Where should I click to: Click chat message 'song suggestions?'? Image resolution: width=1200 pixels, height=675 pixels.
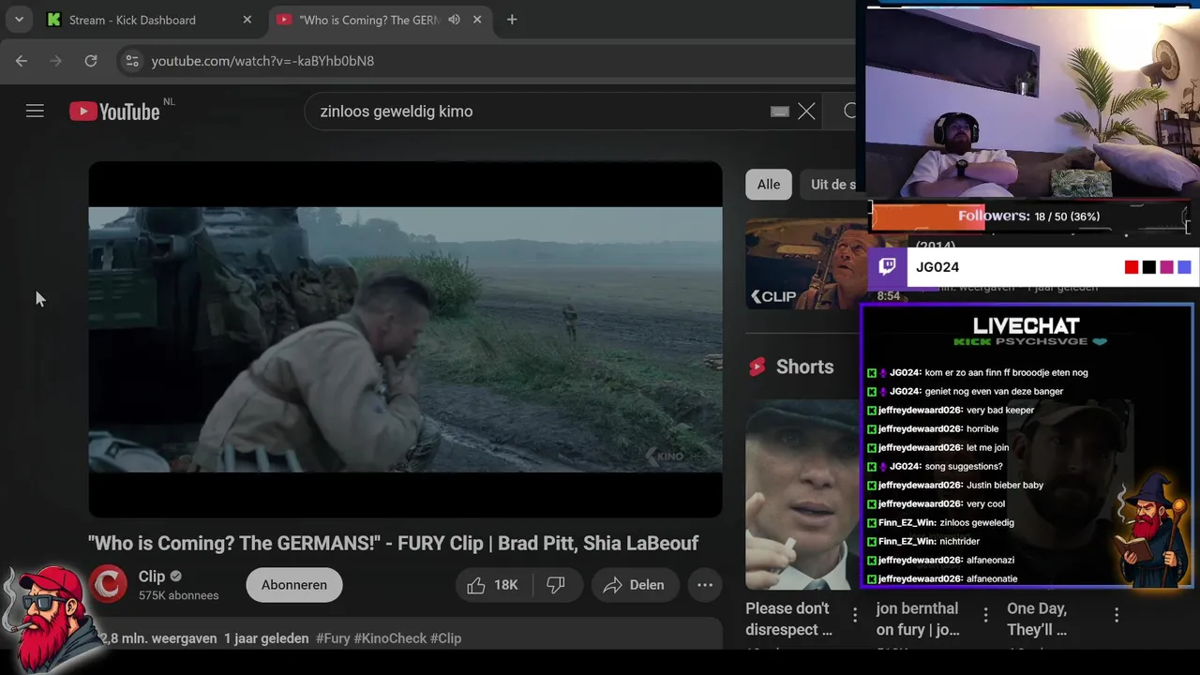(x=964, y=466)
